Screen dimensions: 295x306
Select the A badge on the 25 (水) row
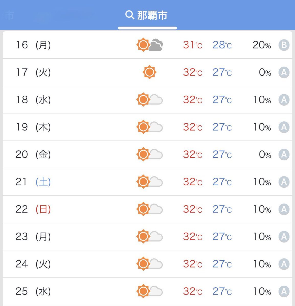(284, 291)
